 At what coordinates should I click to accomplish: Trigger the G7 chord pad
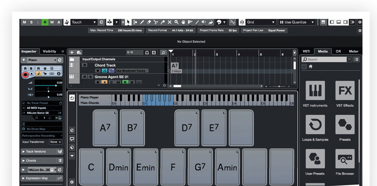tap(200, 167)
